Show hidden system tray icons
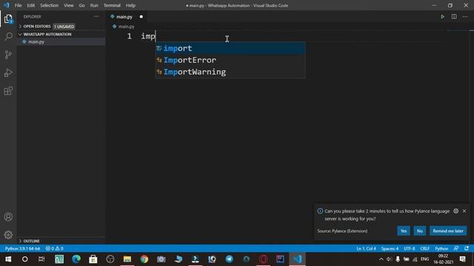 coord(381,259)
